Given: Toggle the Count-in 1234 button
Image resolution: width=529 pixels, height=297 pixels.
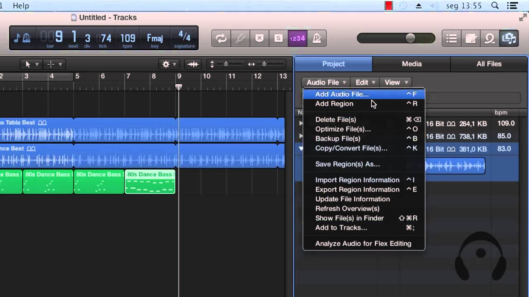Looking at the screenshot, I should click(297, 38).
